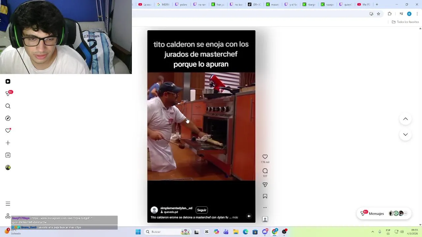Screen dimensions: 422x237
Task: Open a new browser tab
Action: click(377, 5)
